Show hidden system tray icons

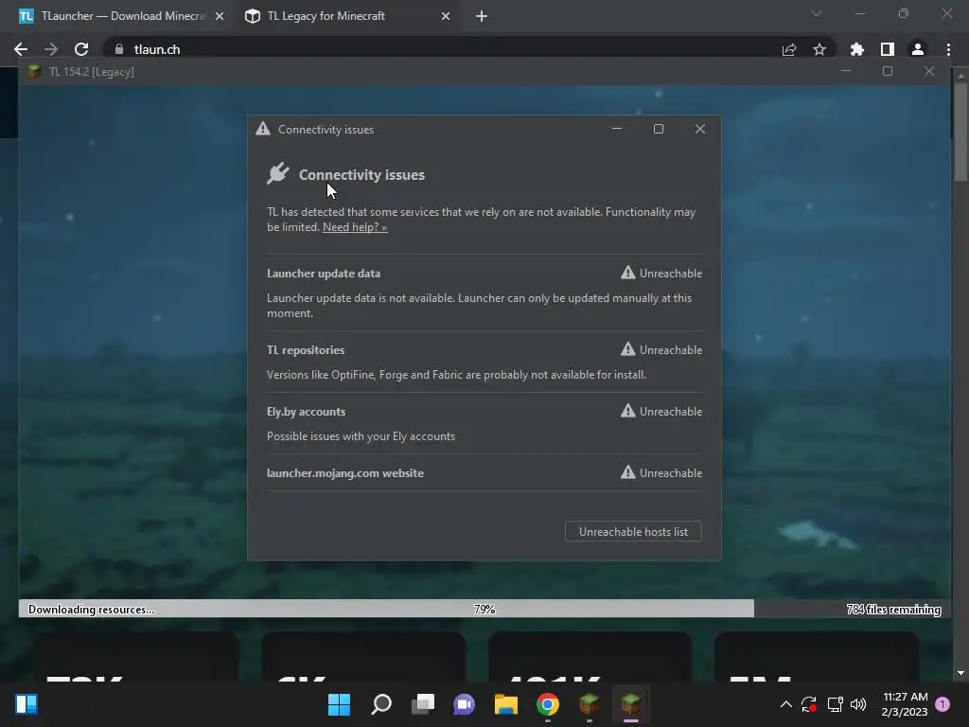coord(786,704)
